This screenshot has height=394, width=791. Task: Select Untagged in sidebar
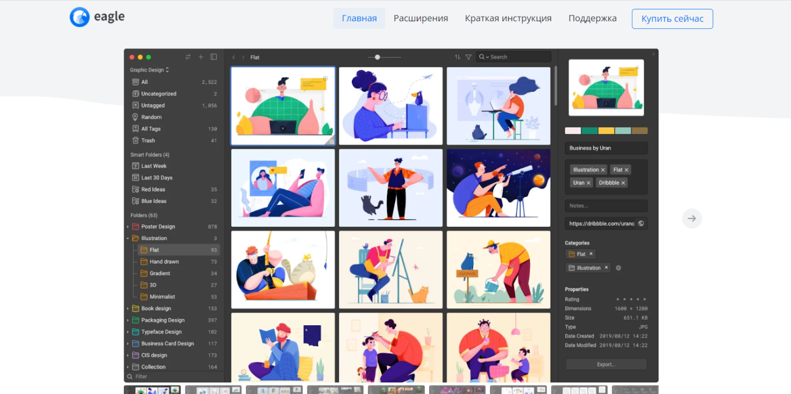pyautogui.click(x=174, y=105)
